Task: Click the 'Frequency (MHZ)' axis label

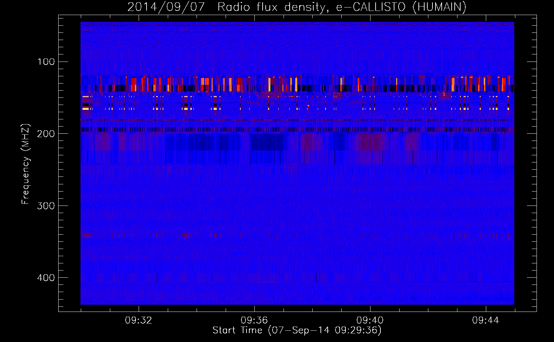Action: (x=26, y=164)
